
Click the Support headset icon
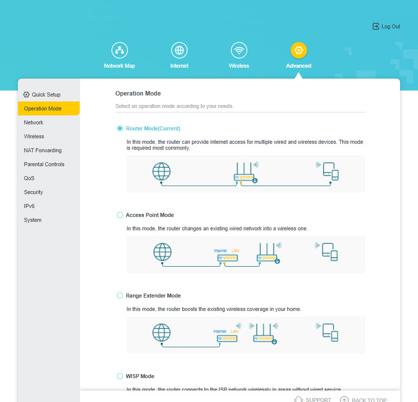click(299, 400)
